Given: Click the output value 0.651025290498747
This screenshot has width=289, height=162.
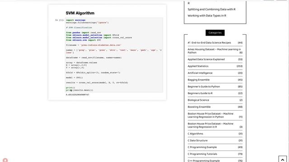Looking at the screenshot, I should [77, 95].
